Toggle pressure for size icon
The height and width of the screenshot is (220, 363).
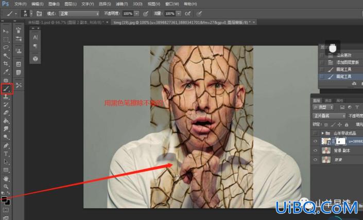pos(199,14)
